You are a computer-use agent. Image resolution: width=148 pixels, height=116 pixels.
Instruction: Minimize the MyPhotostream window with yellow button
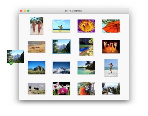point(25,11)
